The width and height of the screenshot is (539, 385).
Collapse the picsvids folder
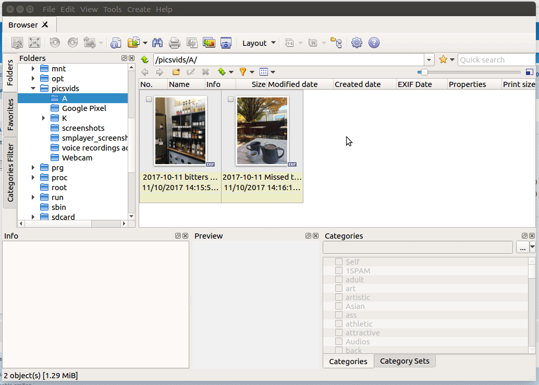(33, 89)
